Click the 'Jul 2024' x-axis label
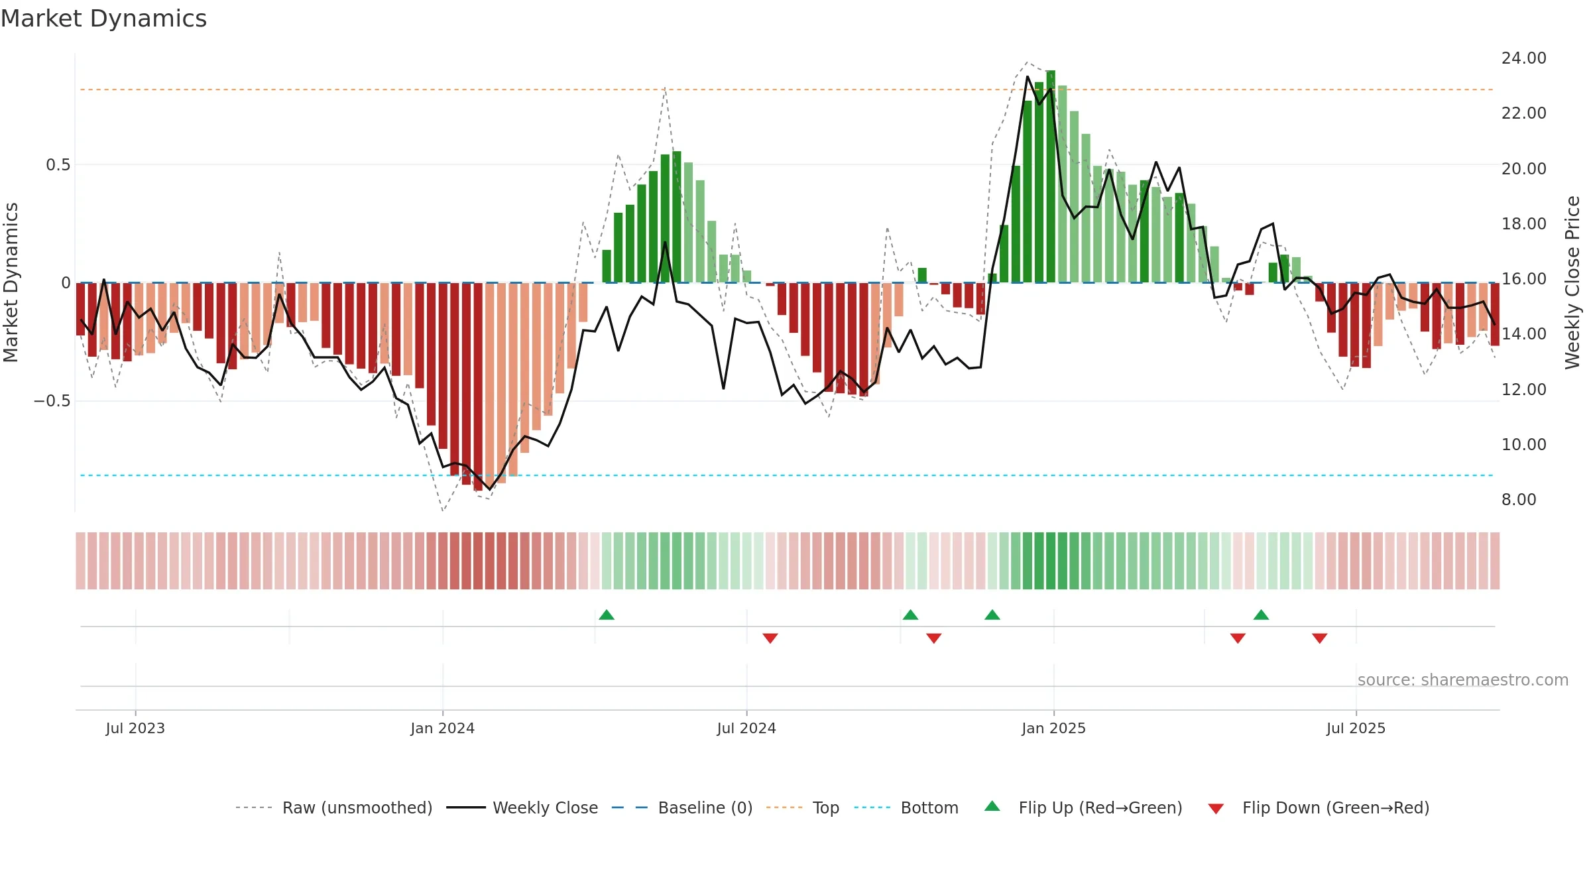Screen dimensions: 1591x895 point(746,728)
